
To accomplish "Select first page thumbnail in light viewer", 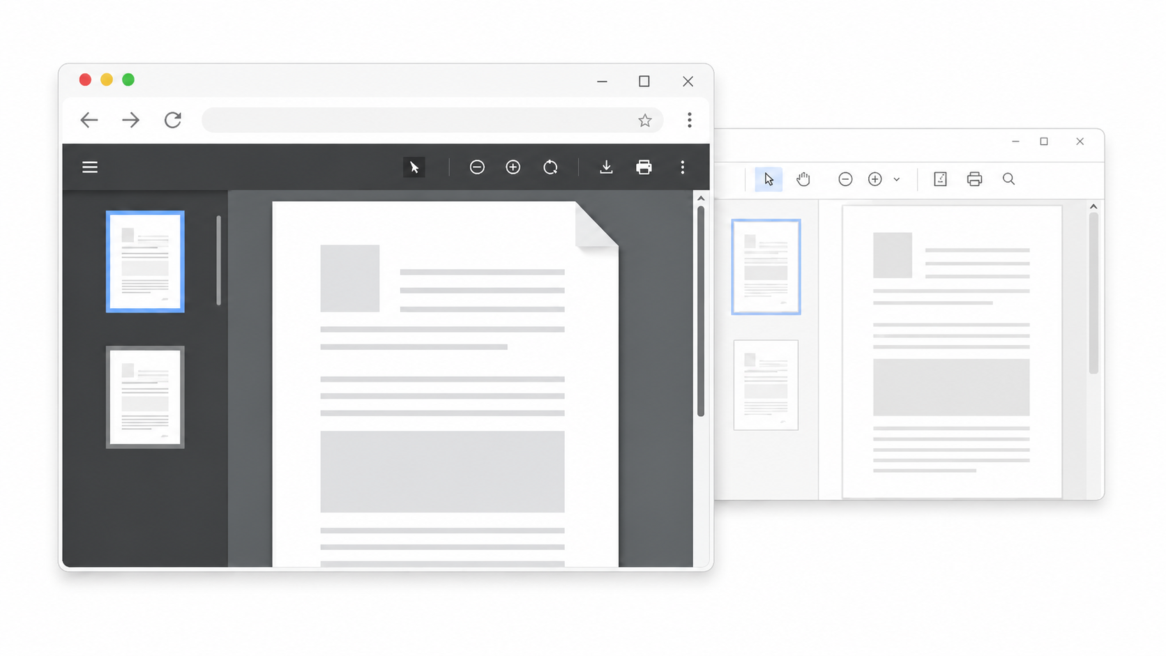I will [x=766, y=267].
